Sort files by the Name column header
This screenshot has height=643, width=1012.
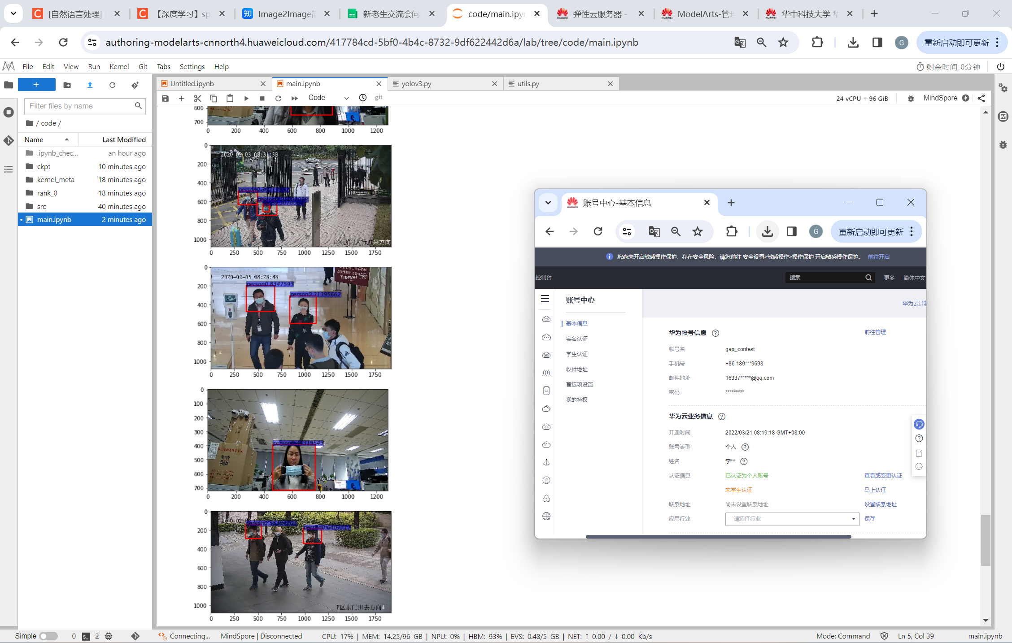[x=34, y=139]
